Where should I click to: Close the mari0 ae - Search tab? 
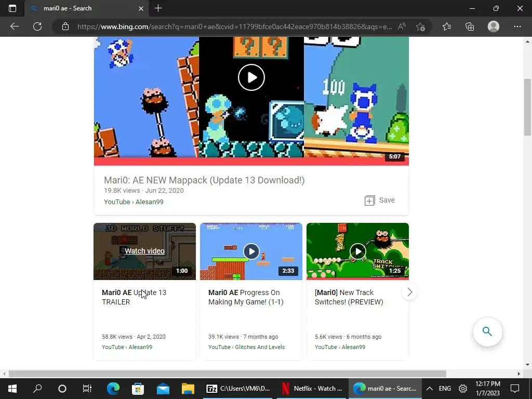pos(141,8)
